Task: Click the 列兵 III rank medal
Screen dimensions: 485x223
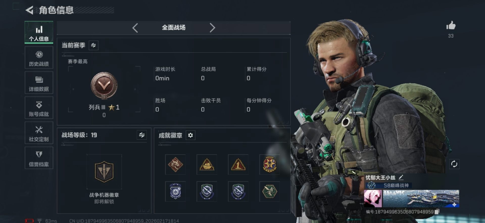Action: point(104,86)
